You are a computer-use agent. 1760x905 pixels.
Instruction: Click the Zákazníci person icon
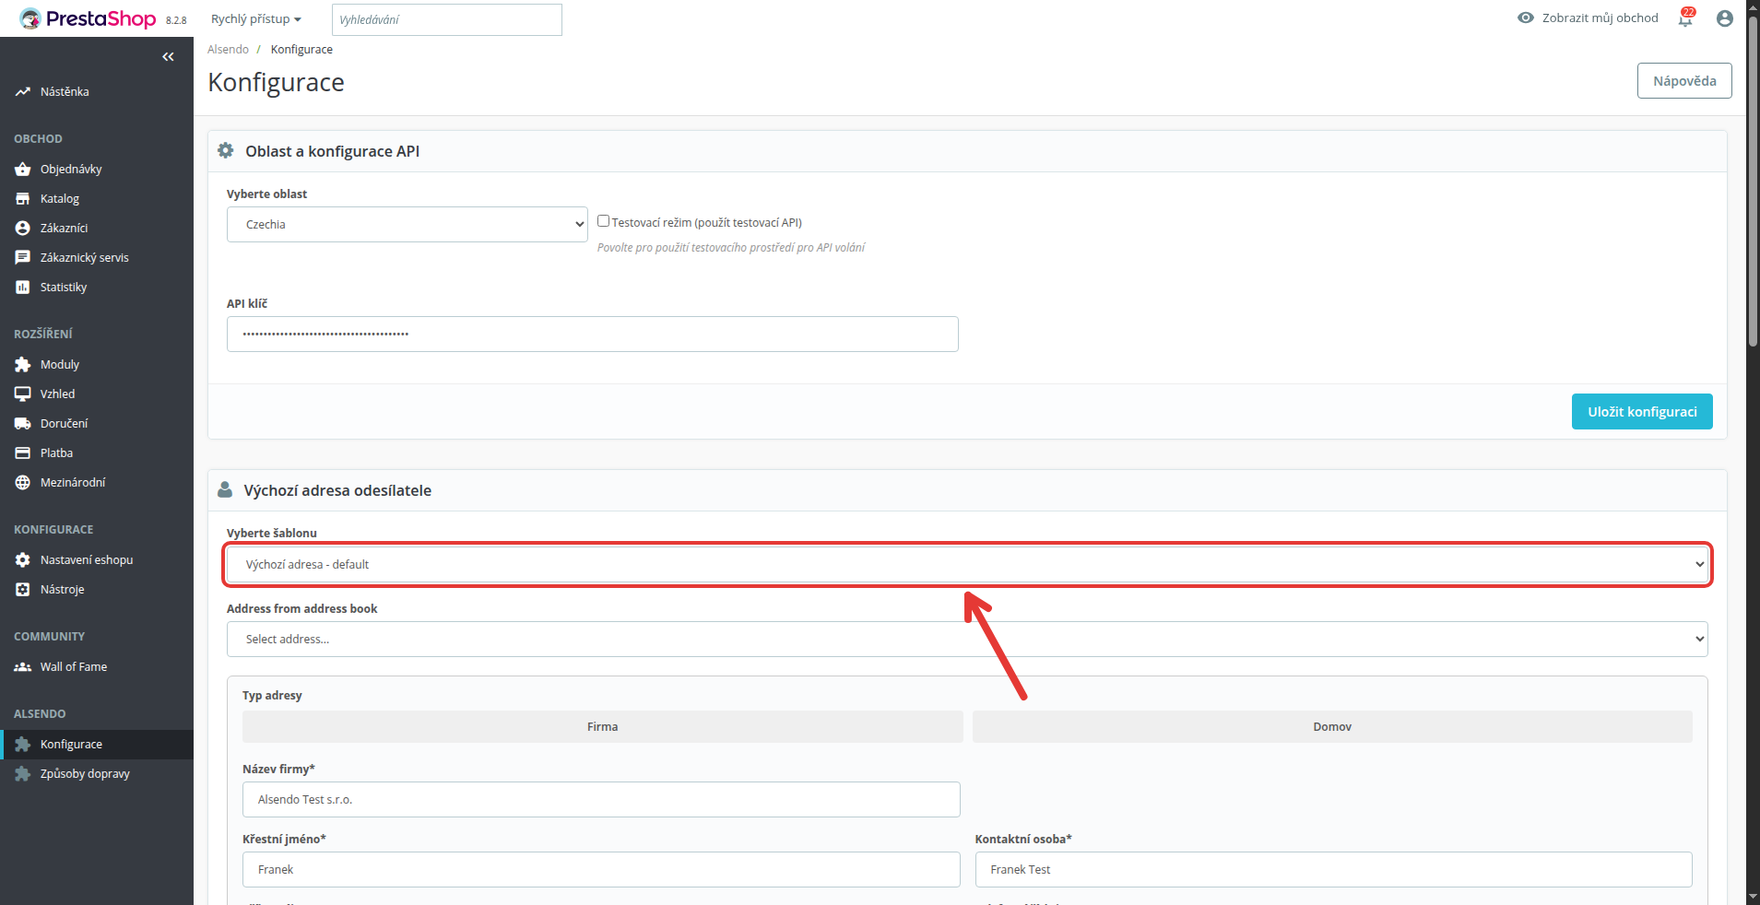[23, 229]
